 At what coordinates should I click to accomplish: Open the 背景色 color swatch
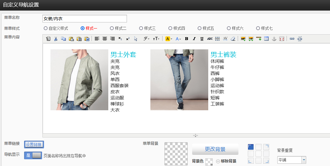point(209,162)
